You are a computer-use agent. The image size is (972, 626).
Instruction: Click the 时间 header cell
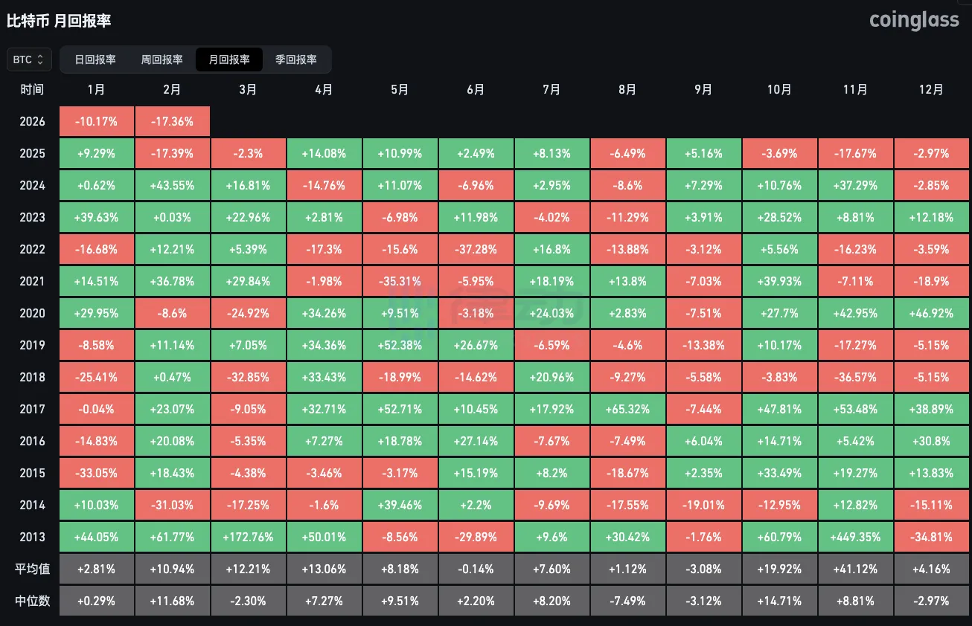32,89
